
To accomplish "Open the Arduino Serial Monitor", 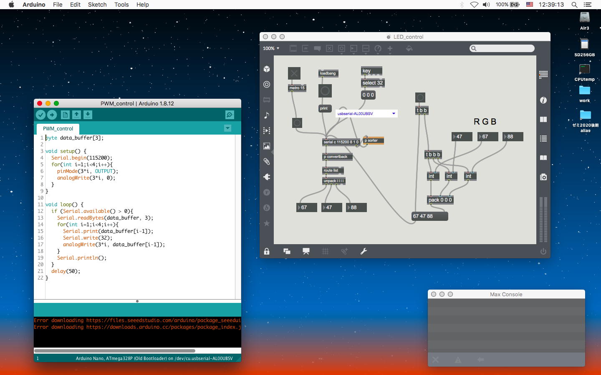I will (x=229, y=115).
